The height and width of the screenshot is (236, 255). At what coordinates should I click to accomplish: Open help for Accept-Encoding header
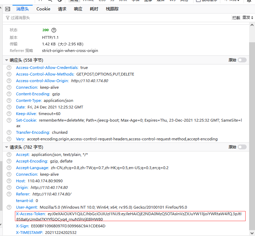(9, 161)
